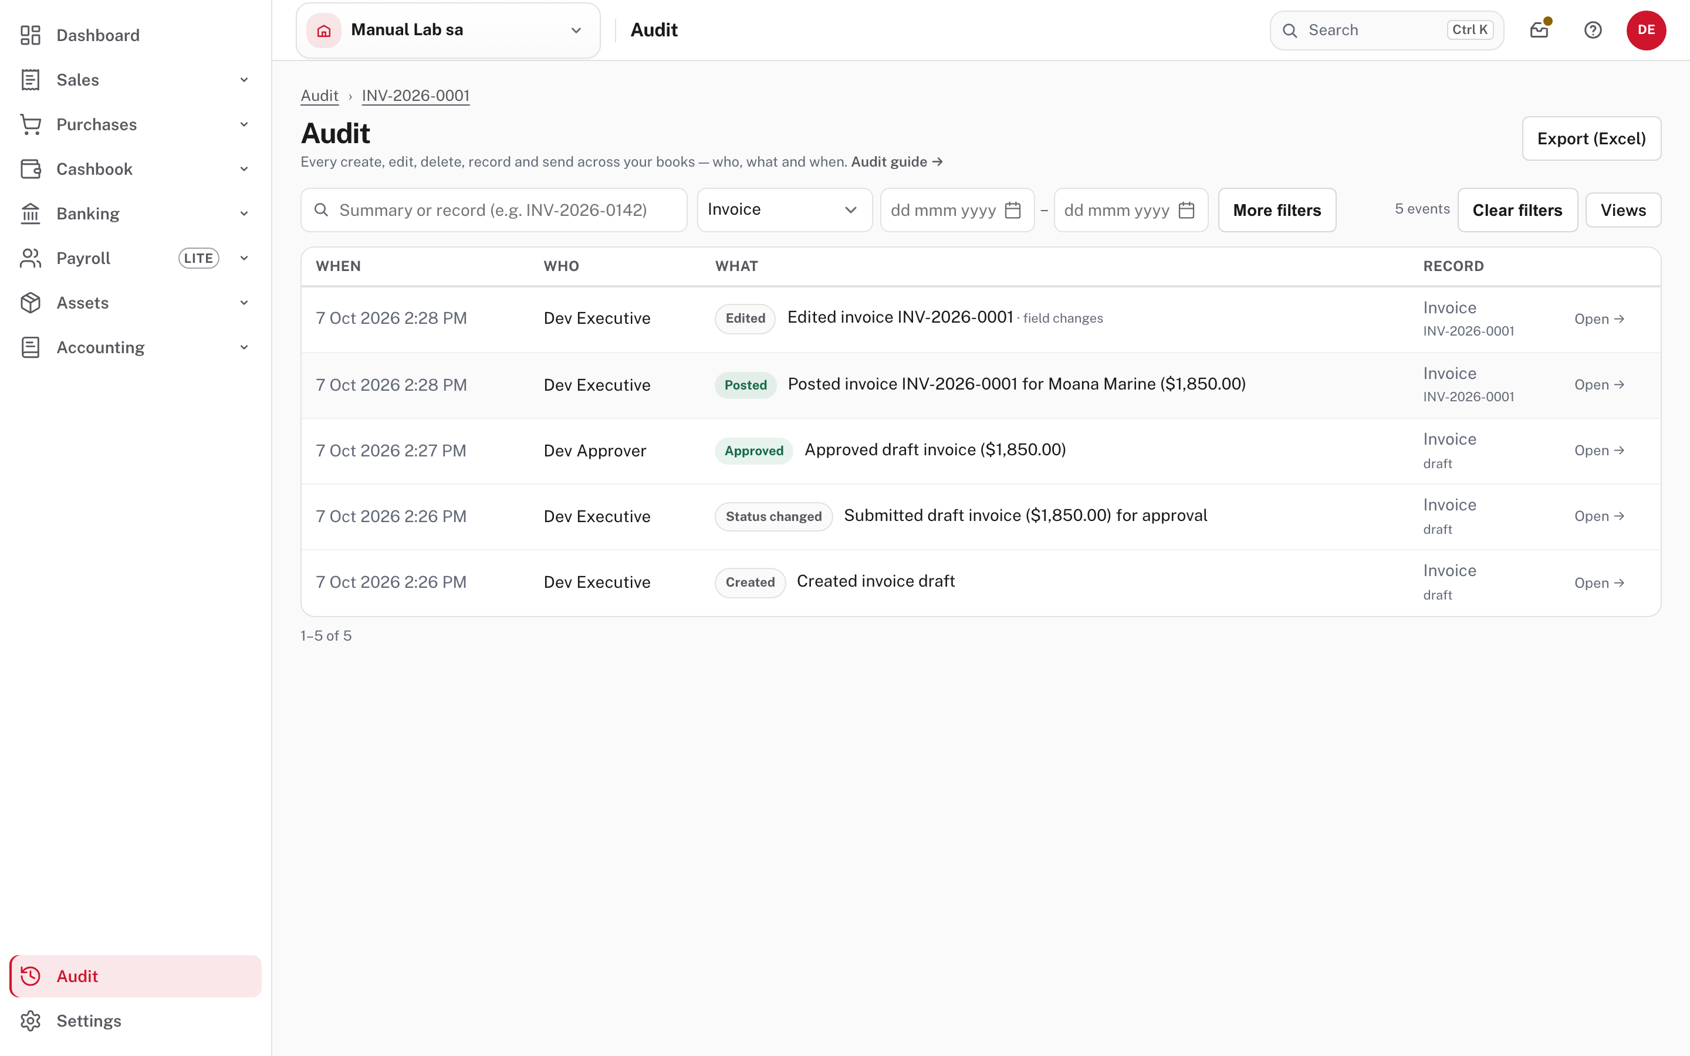Open the Created invoice draft record
The height and width of the screenshot is (1056, 1690).
1599,583
